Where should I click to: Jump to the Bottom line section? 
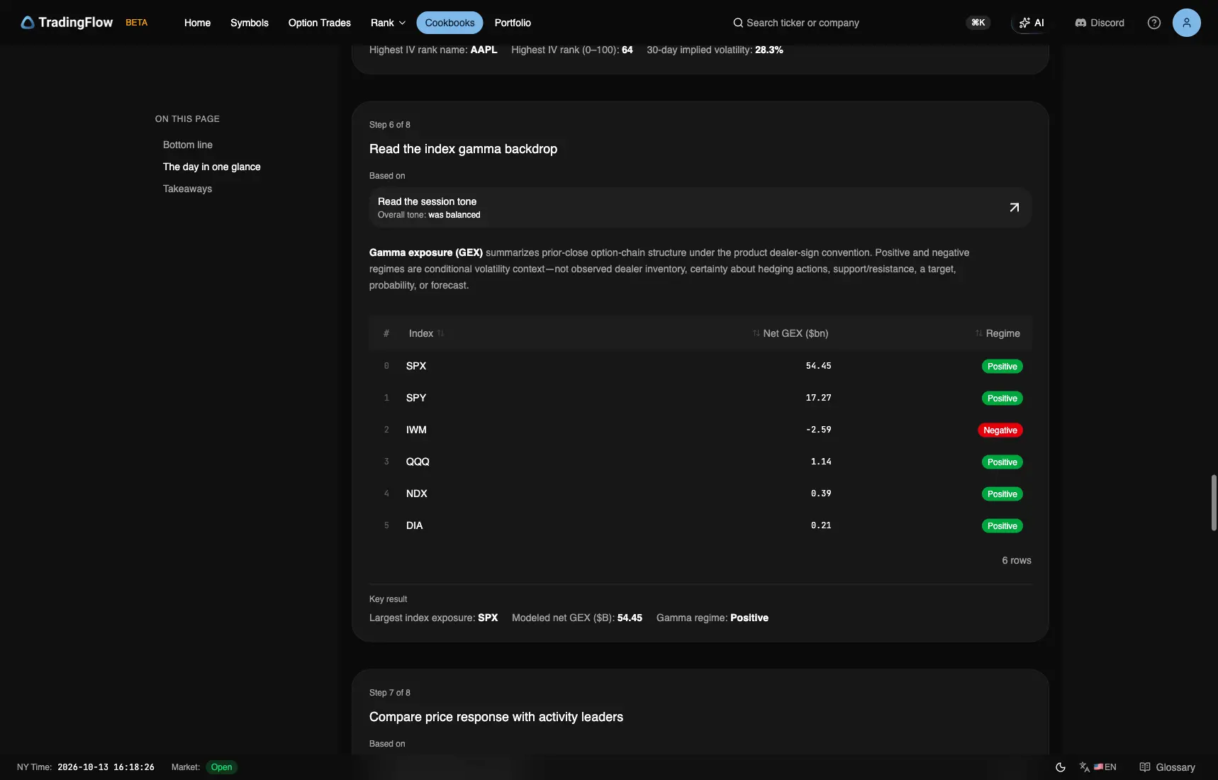point(187,145)
